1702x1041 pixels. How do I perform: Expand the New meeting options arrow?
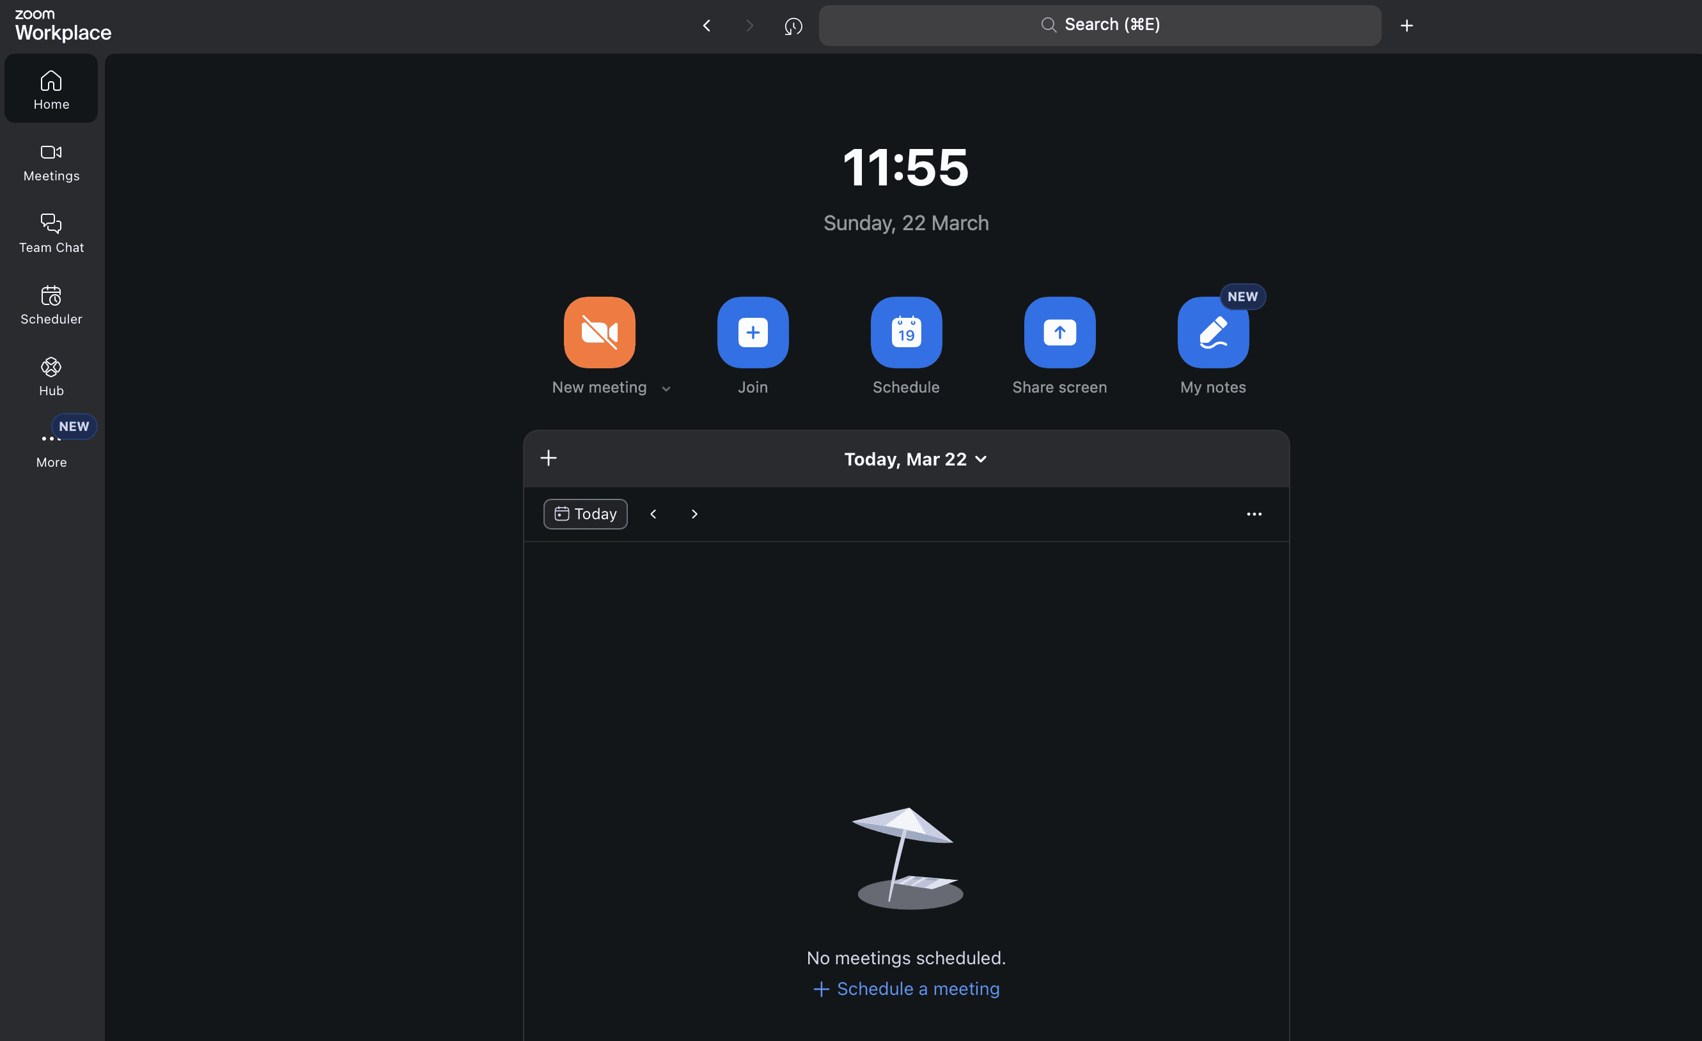666,389
